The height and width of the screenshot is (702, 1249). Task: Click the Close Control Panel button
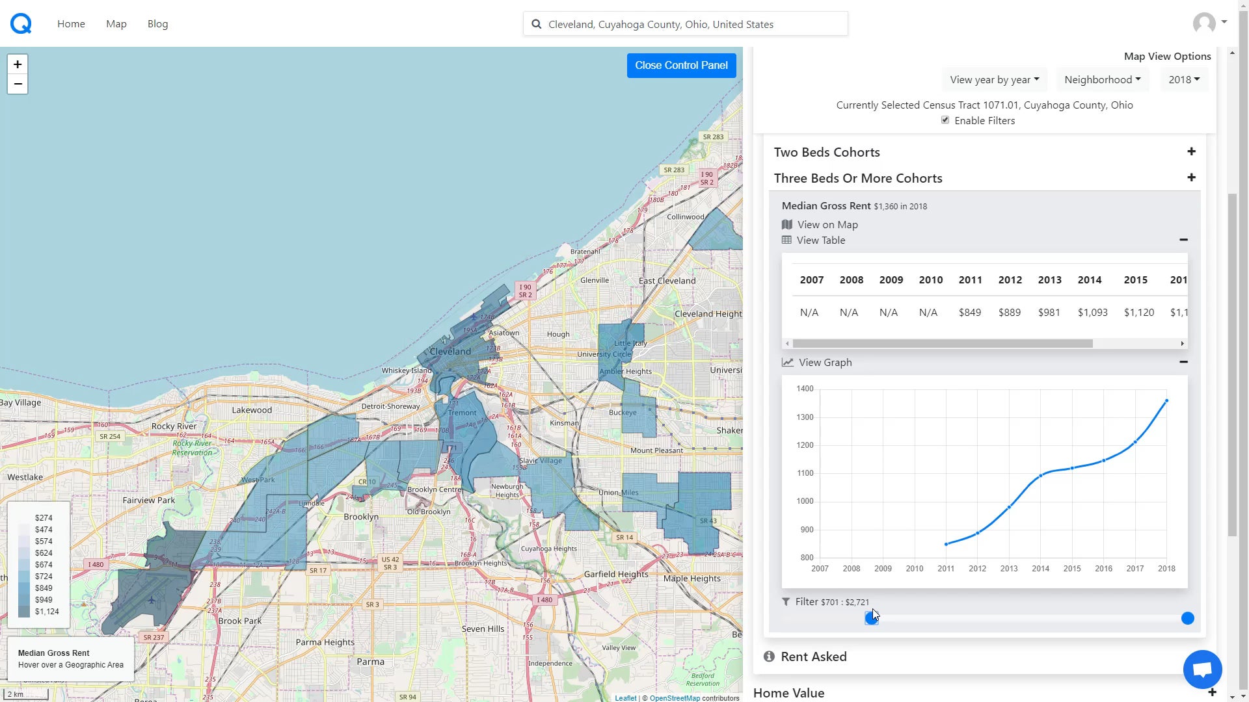[x=681, y=65]
